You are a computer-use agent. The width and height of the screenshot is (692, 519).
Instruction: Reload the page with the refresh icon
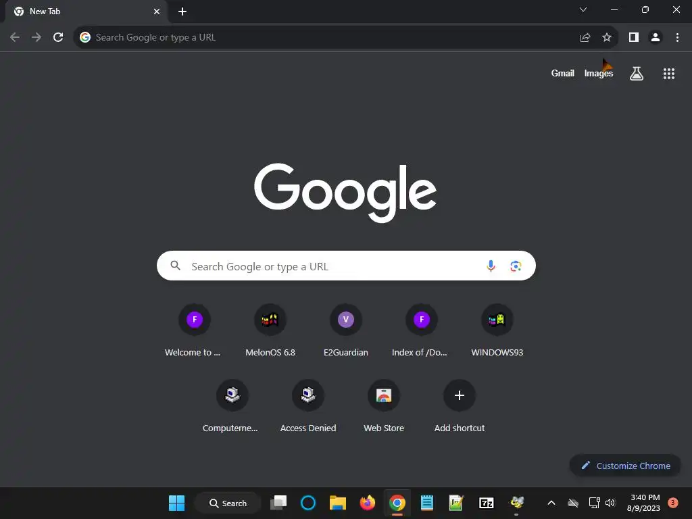click(x=58, y=38)
